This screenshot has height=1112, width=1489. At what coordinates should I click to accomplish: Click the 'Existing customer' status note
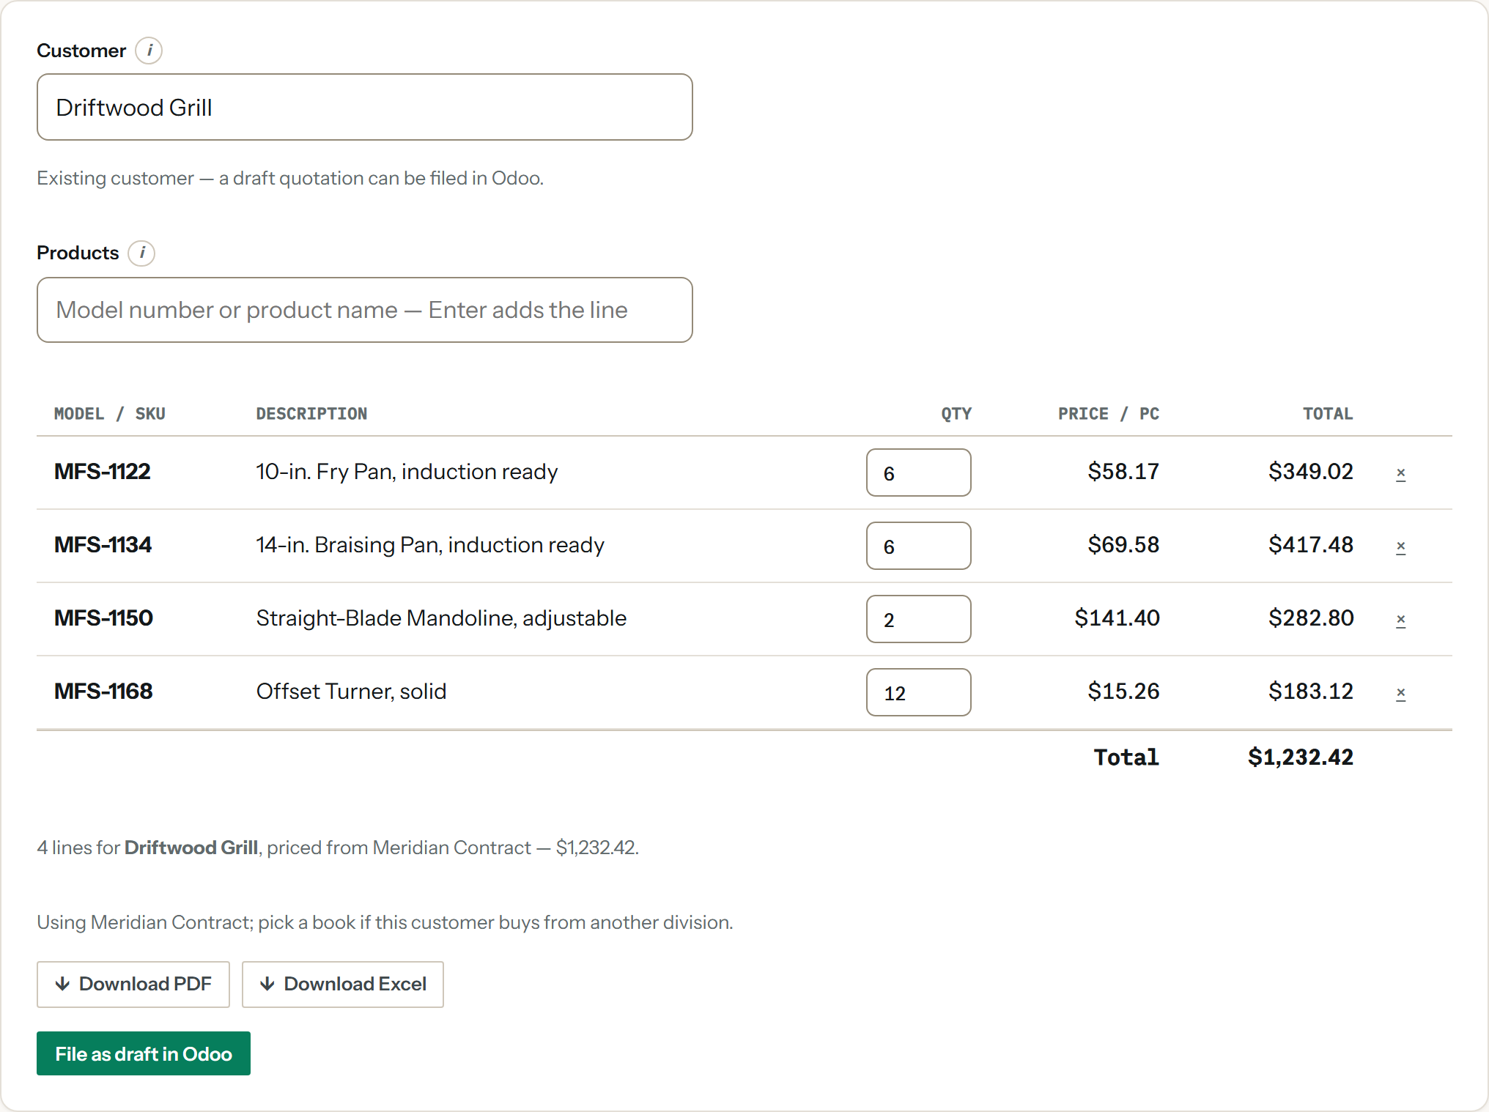coord(290,178)
